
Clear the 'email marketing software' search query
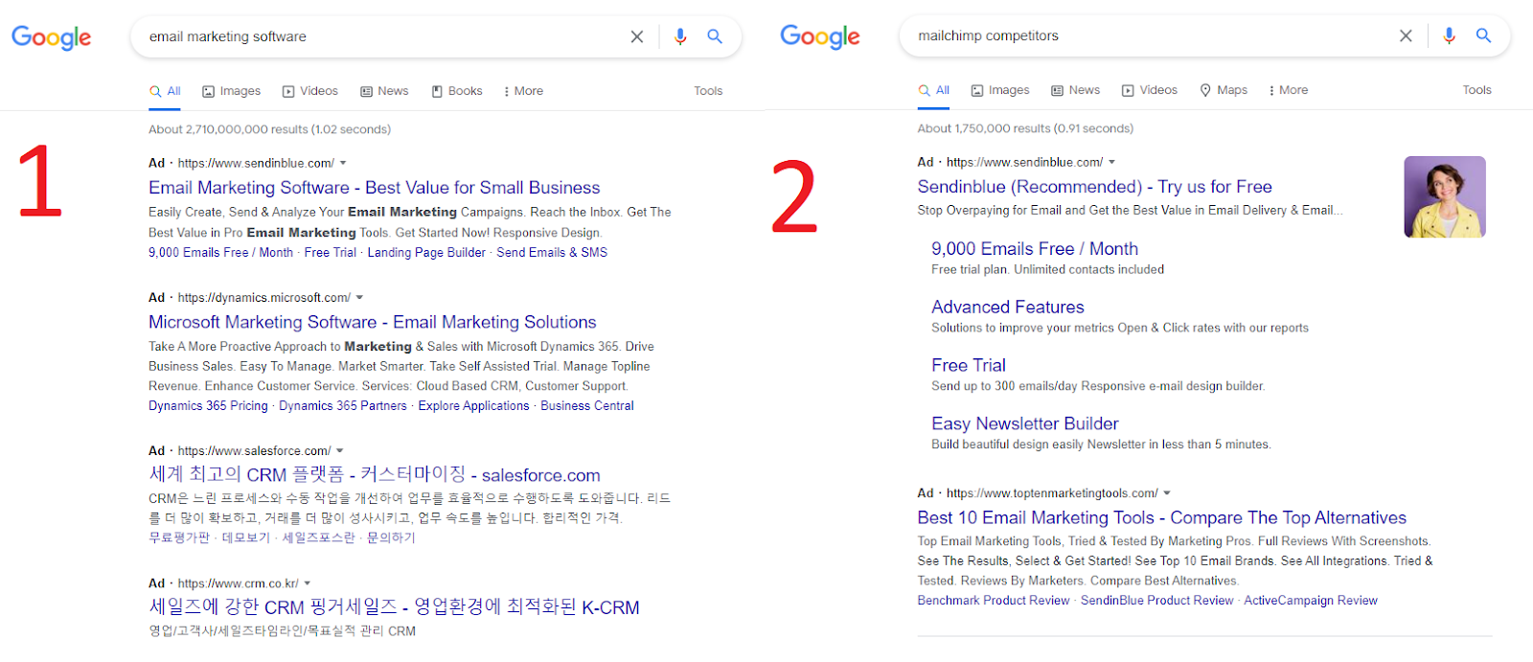point(637,36)
